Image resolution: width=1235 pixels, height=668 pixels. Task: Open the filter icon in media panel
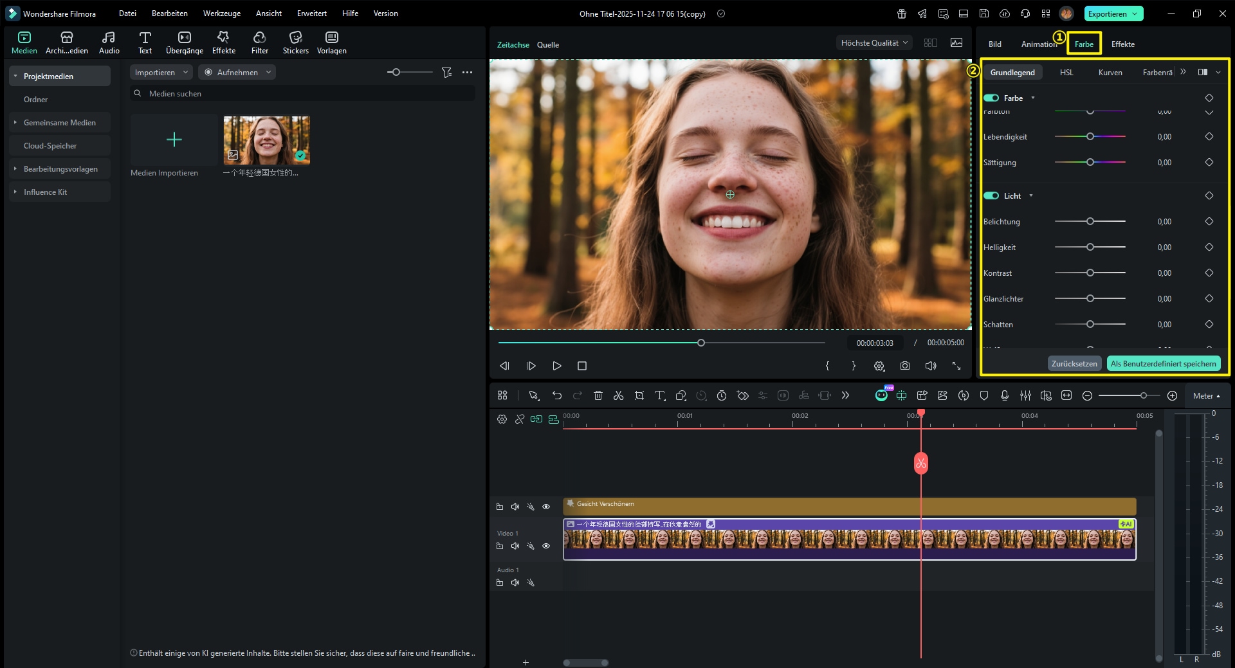tap(446, 73)
